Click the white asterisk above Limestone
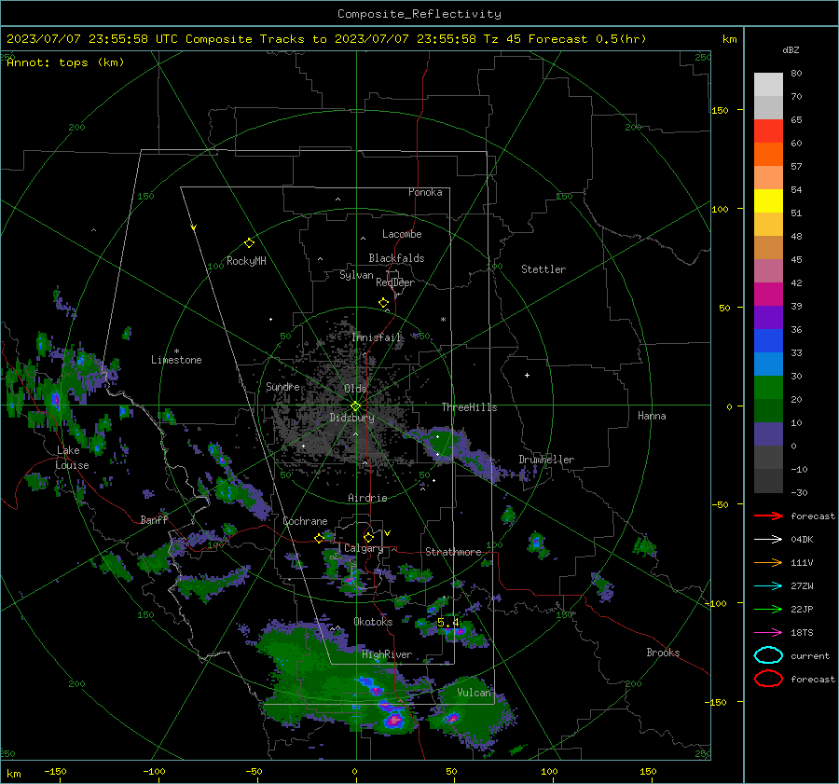 click(x=176, y=351)
